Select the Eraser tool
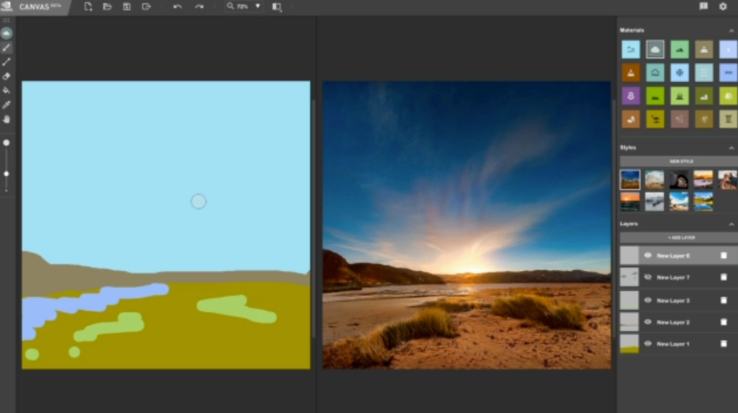The image size is (738, 413). click(x=6, y=76)
